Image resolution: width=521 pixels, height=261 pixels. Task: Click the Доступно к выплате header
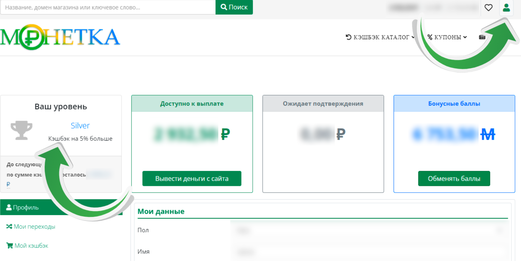(192, 104)
